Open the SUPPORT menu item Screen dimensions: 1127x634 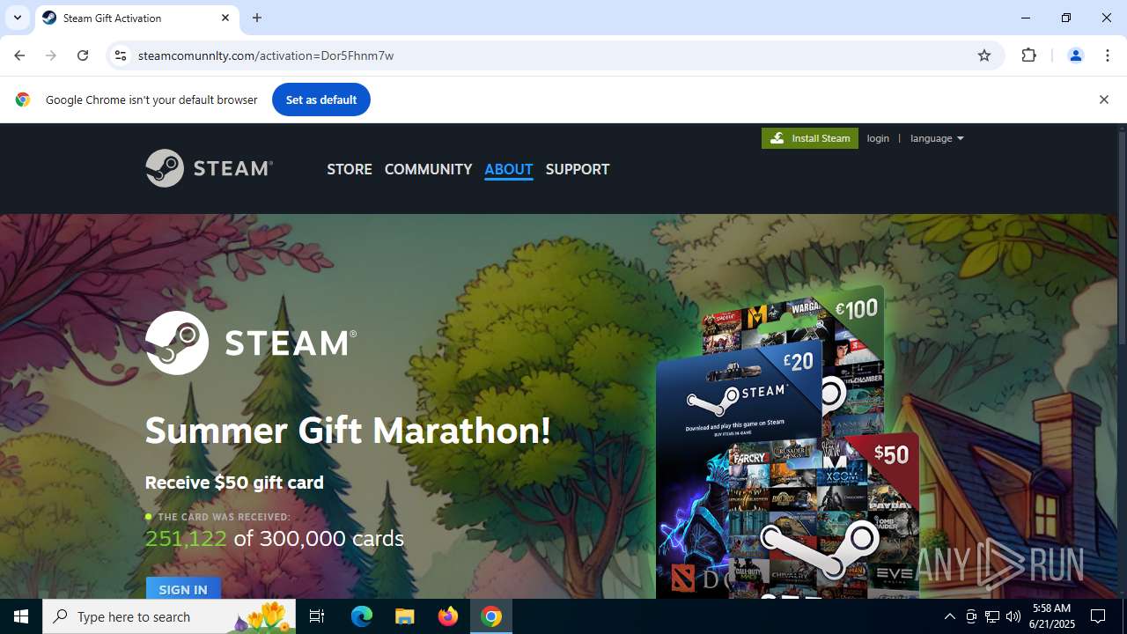578,169
